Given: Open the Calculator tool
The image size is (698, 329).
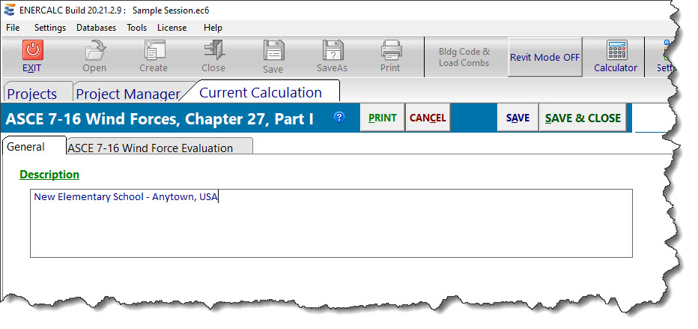Looking at the screenshot, I should (616, 51).
